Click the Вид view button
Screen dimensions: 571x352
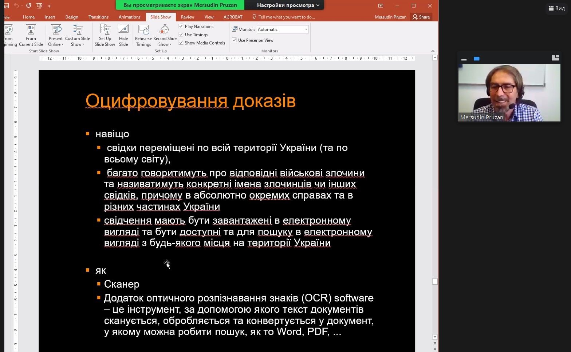[557, 8]
